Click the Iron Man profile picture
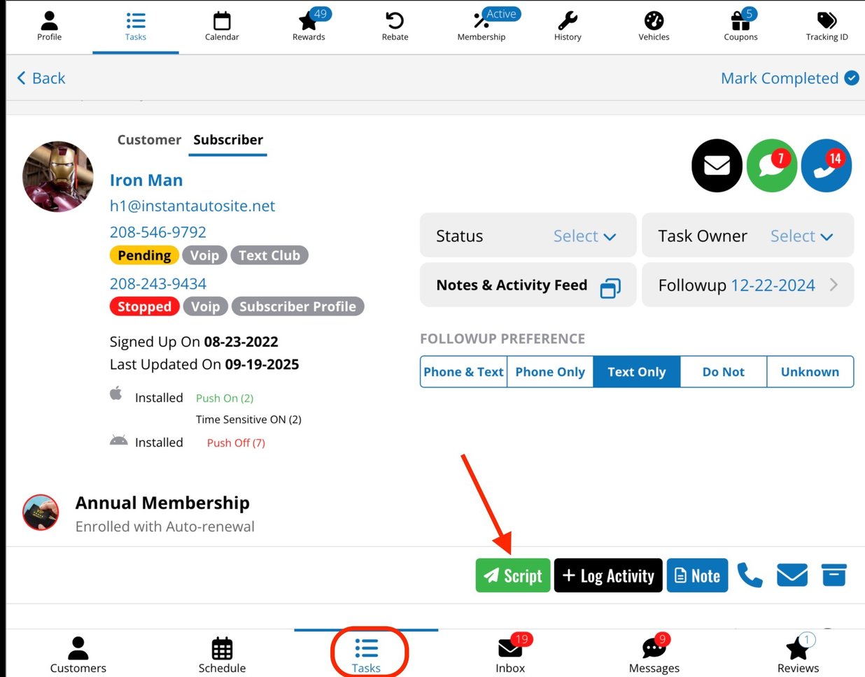Image resolution: width=865 pixels, height=677 pixels. click(x=58, y=177)
